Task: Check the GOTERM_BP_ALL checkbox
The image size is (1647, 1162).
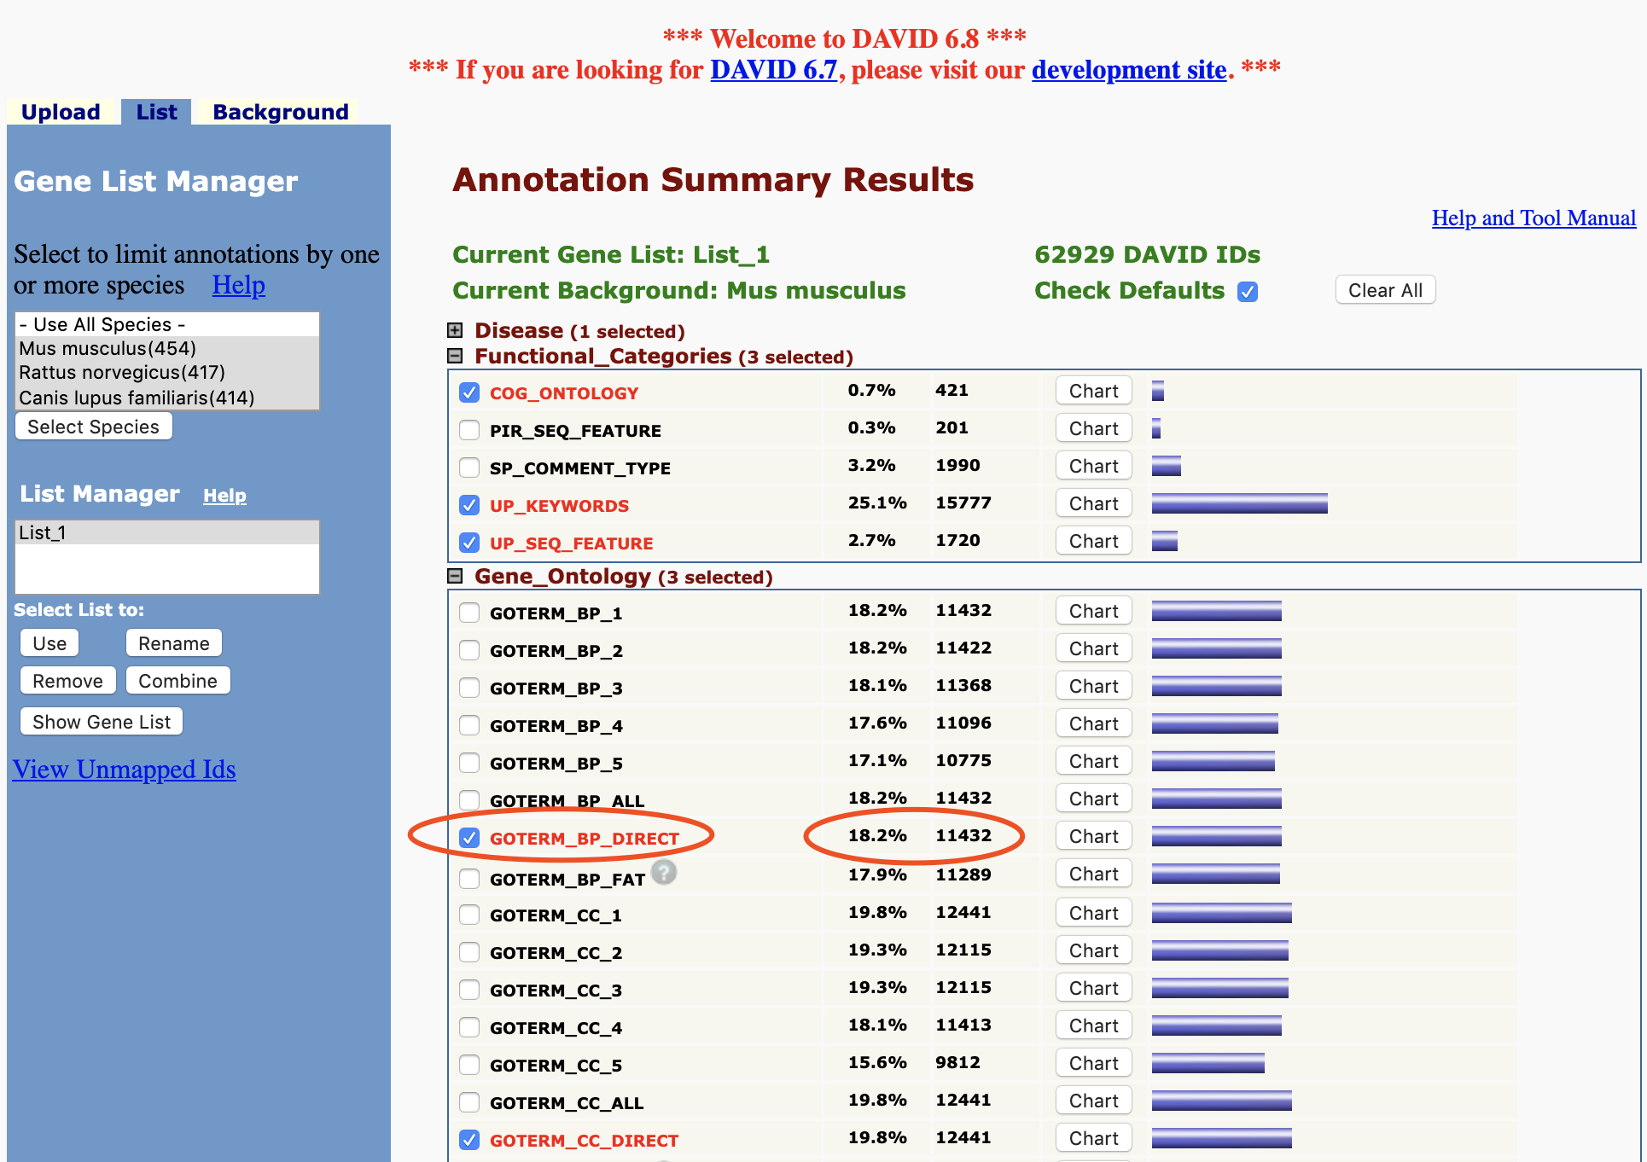Action: pyautogui.click(x=469, y=800)
